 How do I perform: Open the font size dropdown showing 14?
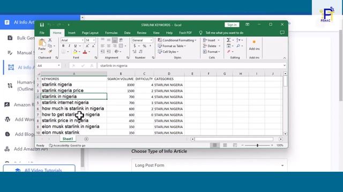94,41
